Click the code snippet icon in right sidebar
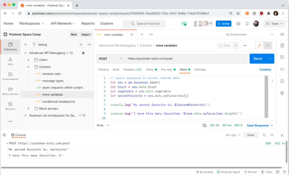Viewport: 289px width, 175px height. click(282, 69)
